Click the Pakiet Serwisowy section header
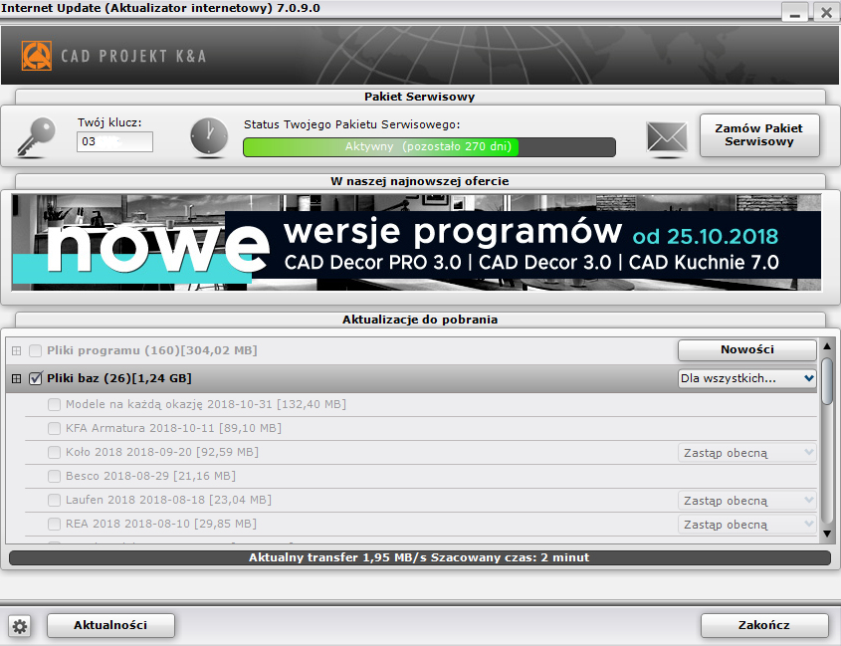 (x=420, y=98)
